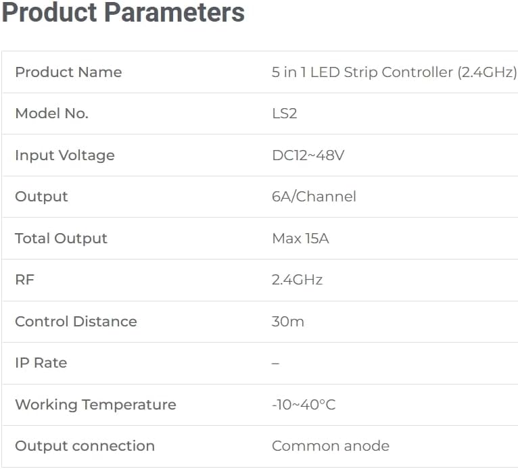Click the IP Rate label

point(41,363)
